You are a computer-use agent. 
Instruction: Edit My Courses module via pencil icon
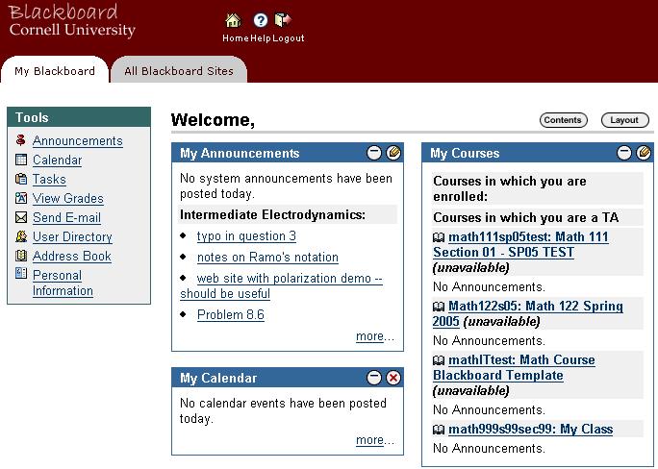tap(644, 153)
